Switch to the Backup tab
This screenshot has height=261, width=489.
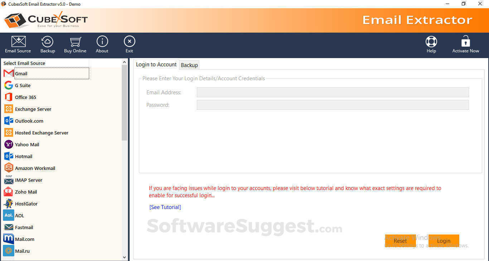point(189,65)
